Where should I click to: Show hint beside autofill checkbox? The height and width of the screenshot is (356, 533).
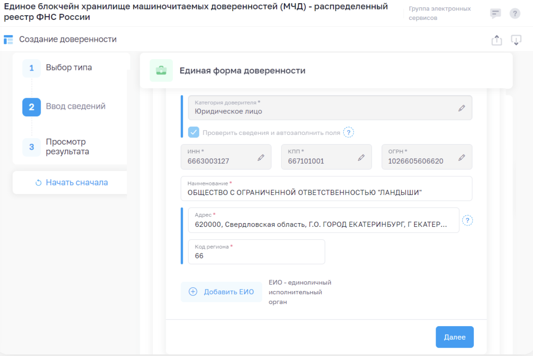[349, 132]
